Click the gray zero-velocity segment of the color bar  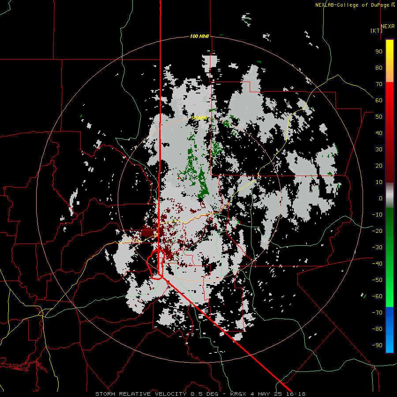tap(390, 195)
